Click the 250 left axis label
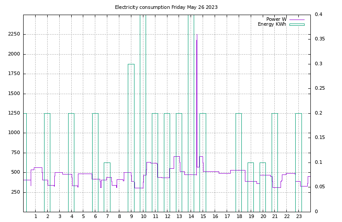The image size is (342, 222). click(16, 192)
